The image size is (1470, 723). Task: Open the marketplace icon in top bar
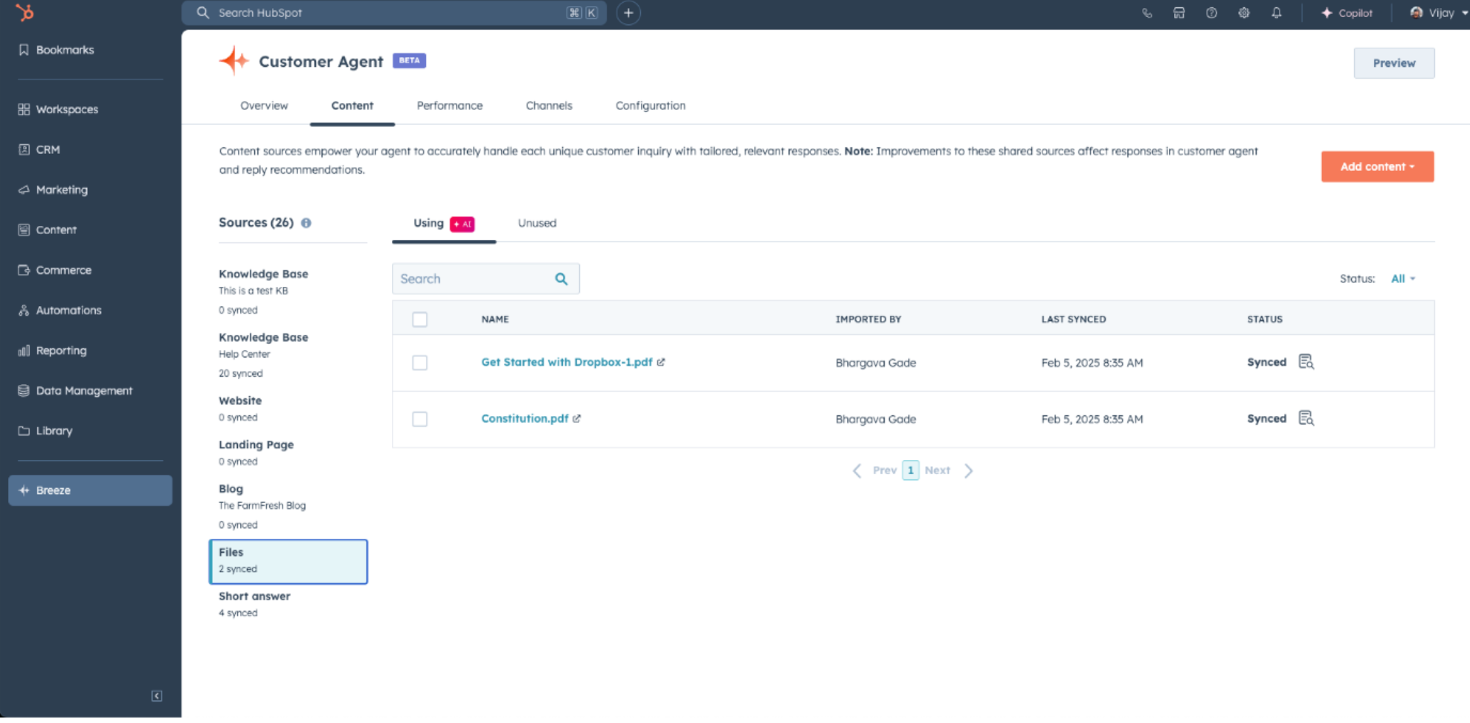click(x=1179, y=13)
